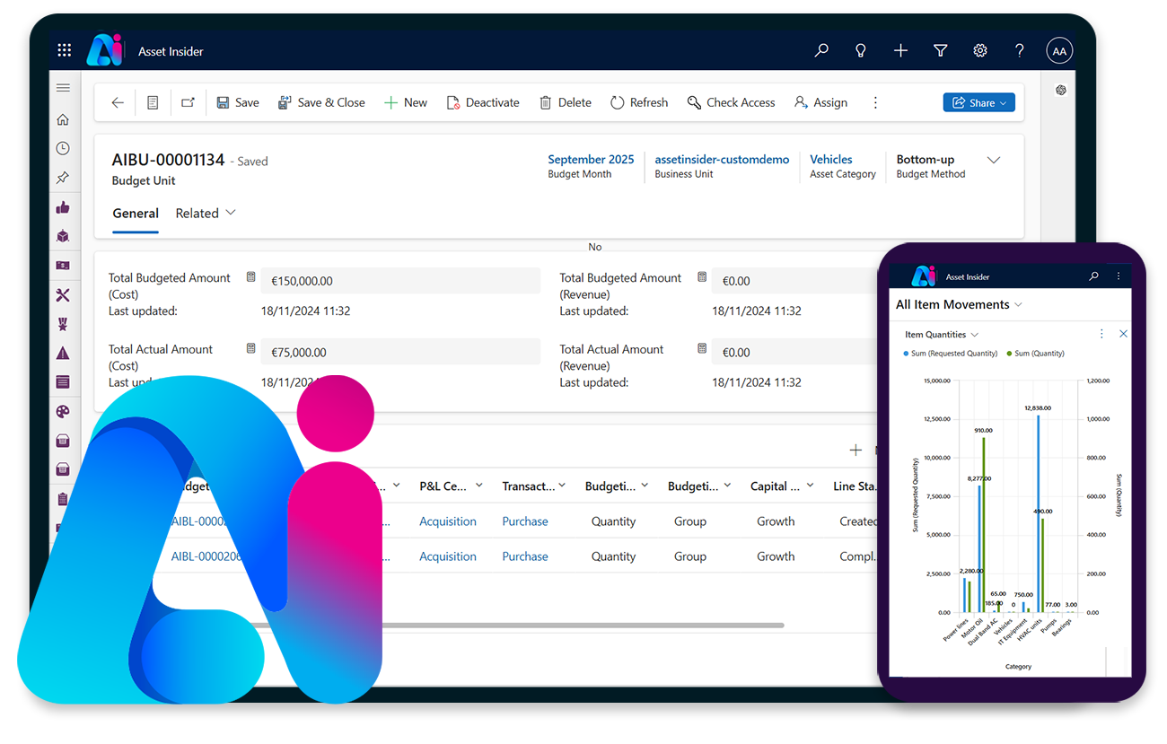
Task: Open the Recent clock icon in the sidebar
Action: (x=63, y=148)
